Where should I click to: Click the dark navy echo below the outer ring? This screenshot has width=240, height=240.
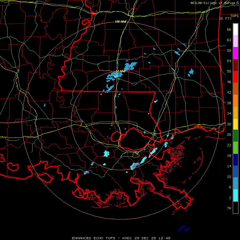(184, 229)
